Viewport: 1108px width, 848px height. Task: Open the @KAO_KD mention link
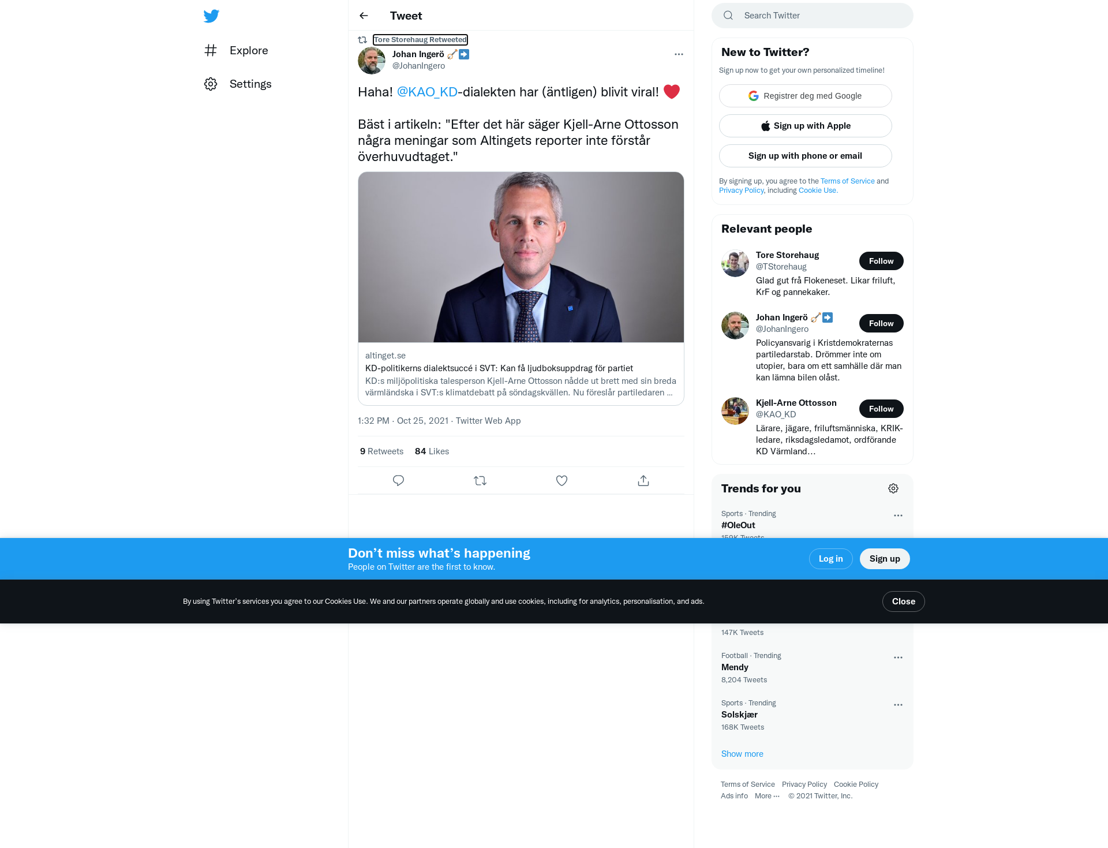pyautogui.click(x=427, y=92)
